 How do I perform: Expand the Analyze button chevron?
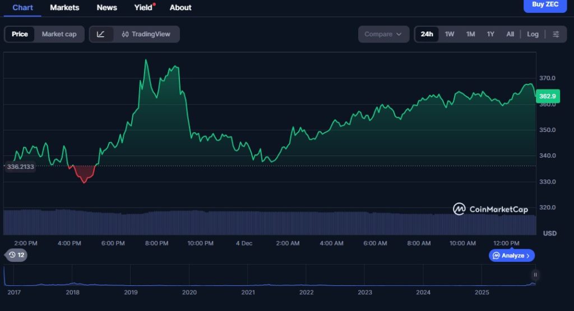point(528,256)
